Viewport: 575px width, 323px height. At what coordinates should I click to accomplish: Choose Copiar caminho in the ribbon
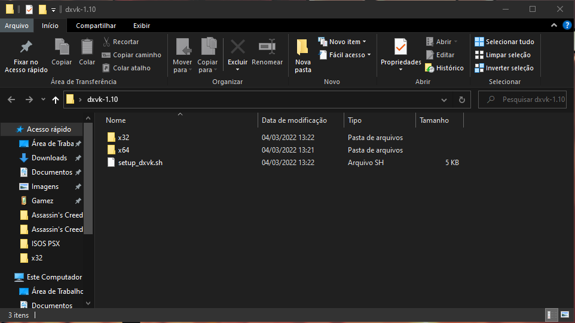131,55
